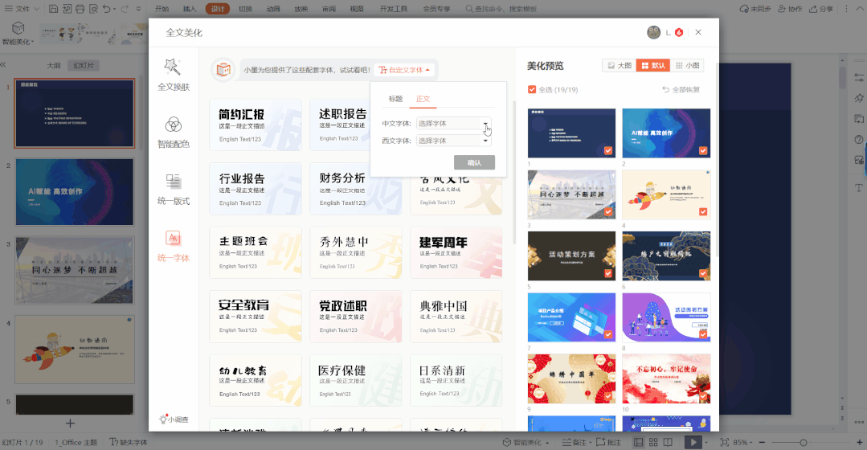The image size is (867, 450).
Task: Click the undo arrow icon
Action: [107, 9]
